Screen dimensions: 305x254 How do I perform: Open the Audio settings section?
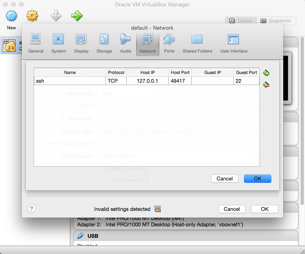[126, 44]
